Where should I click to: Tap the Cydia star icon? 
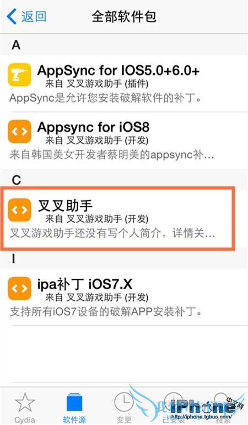tap(25, 402)
